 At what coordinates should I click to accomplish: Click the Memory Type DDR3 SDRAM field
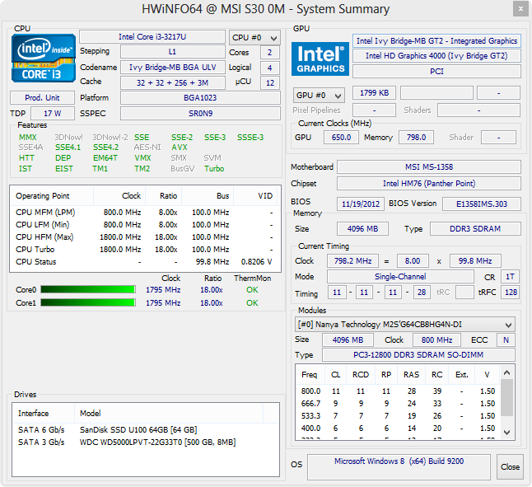click(x=475, y=229)
